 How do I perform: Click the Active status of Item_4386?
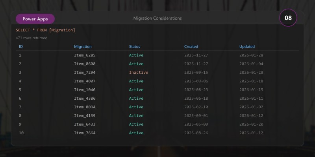tap(136, 98)
